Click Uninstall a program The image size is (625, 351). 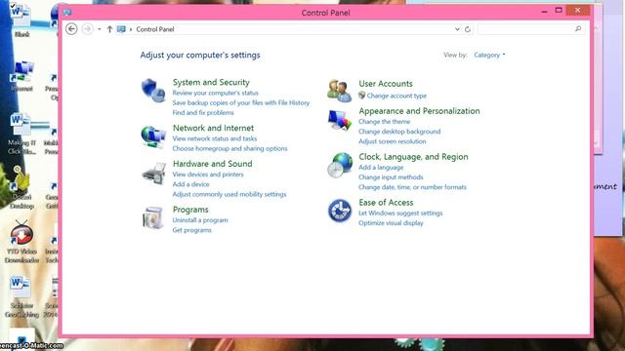tap(200, 220)
